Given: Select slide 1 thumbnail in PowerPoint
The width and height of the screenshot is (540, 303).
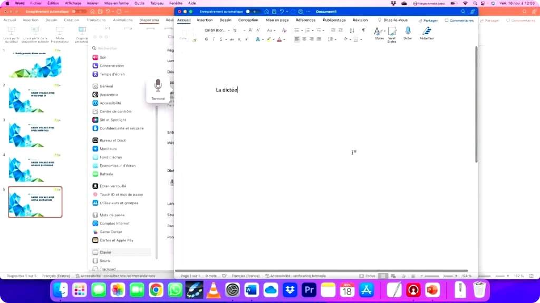Looking at the screenshot, I should pyautogui.click(x=35, y=64).
